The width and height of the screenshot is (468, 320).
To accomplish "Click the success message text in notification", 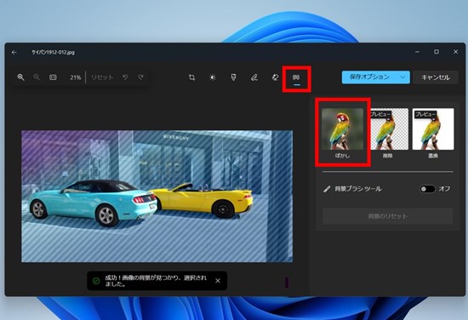I will [x=156, y=281].
